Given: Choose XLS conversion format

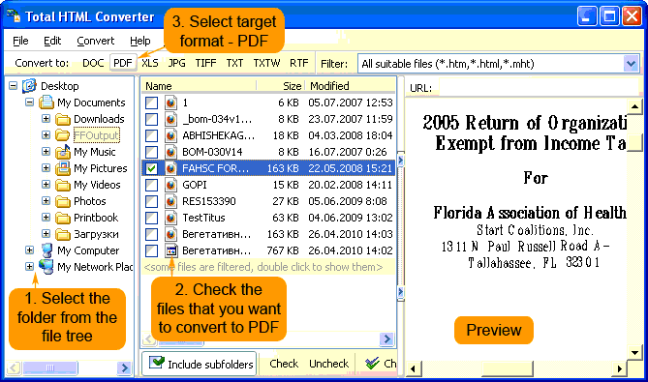Looking at the screenshot, I should (x=150, y=63).
